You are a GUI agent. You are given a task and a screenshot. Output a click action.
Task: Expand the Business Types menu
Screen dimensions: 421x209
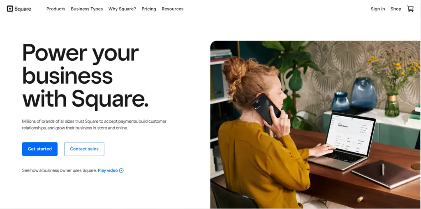pos(87,9)
